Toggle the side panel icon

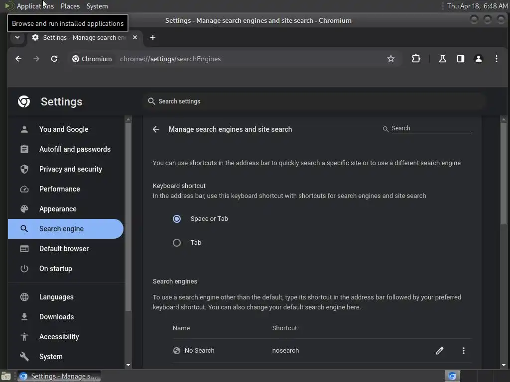[x=460, y=59]
